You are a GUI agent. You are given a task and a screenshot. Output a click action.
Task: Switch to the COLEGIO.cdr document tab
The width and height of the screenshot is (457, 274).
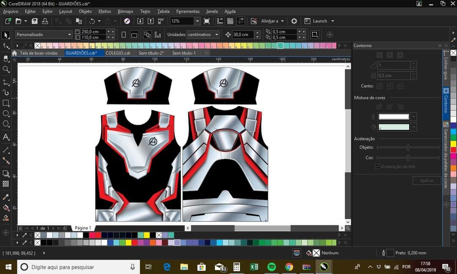pyautogui.click(x=118, y=53)
